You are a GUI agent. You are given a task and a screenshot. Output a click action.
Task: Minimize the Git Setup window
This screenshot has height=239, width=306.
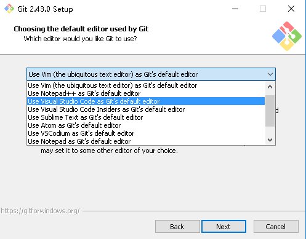point(235,9)
